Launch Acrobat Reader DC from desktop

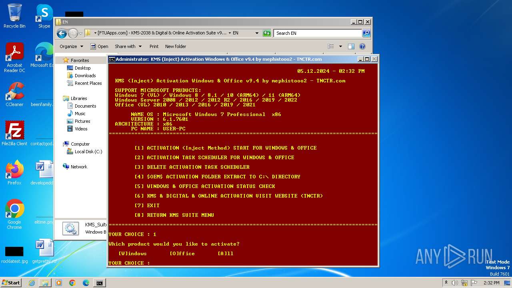(x=14, y=58)
